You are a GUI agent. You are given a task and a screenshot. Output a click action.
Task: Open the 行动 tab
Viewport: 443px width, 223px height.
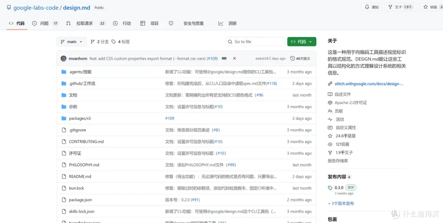pyautogui.click(x=122, y=23)
